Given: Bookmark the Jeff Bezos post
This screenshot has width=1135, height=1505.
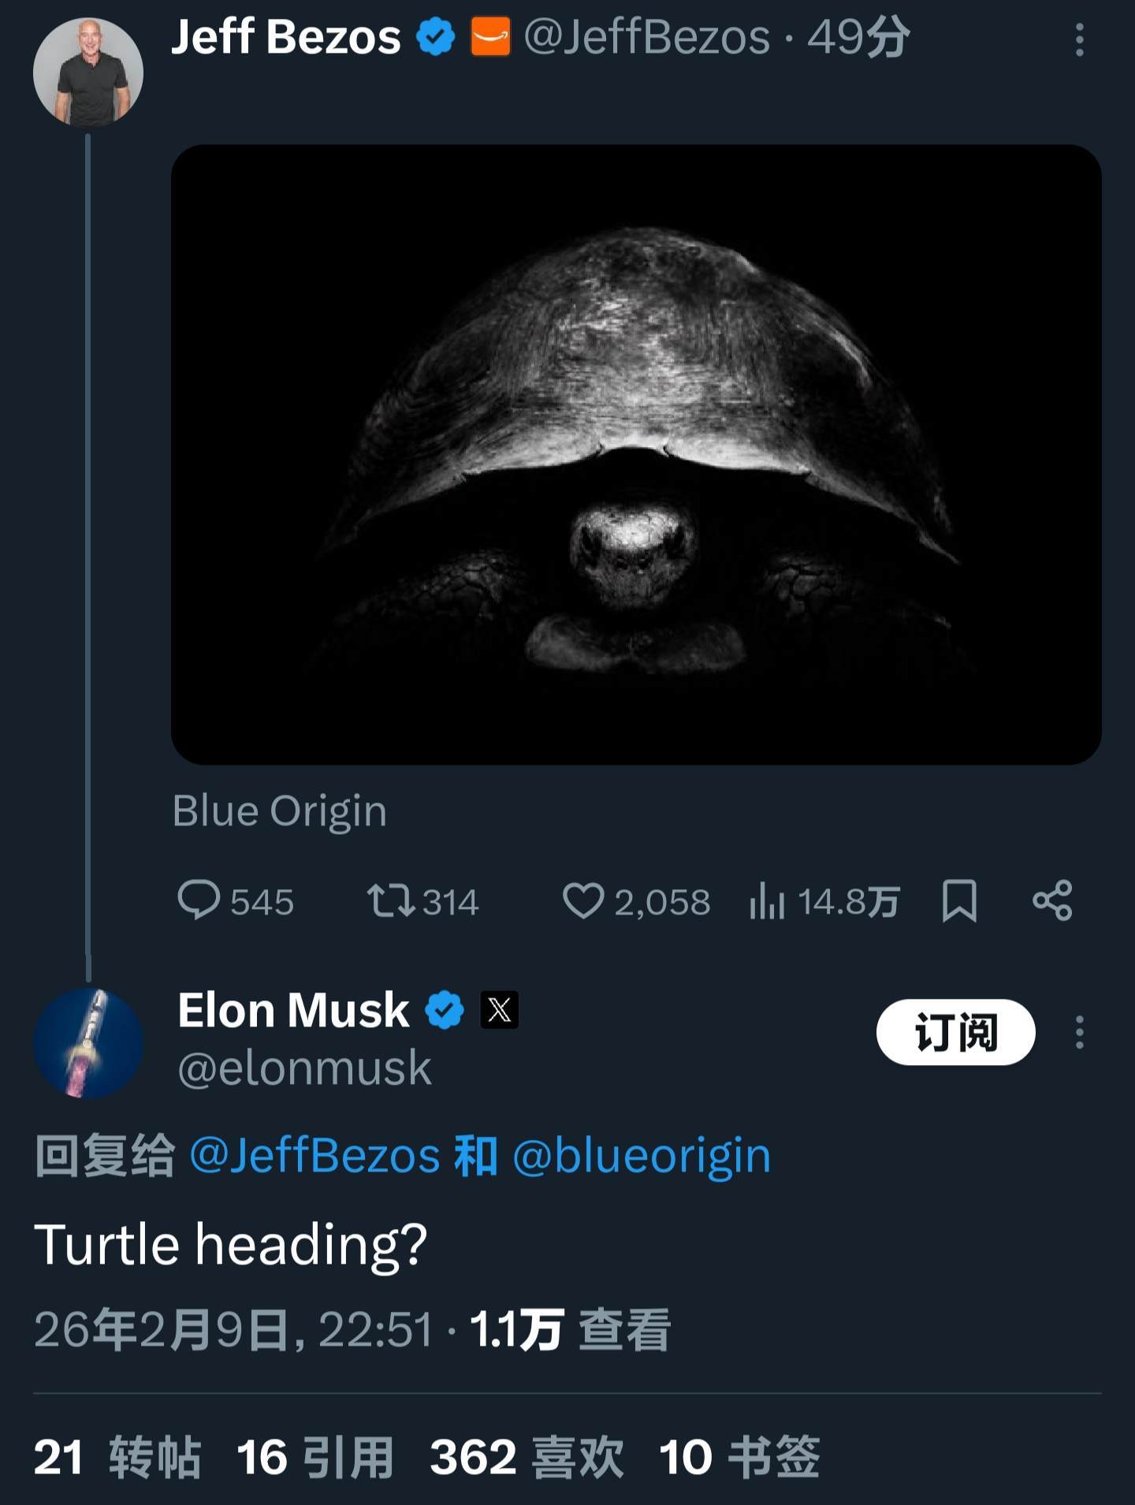Looking at the screenshot, I should pos(959,900).
